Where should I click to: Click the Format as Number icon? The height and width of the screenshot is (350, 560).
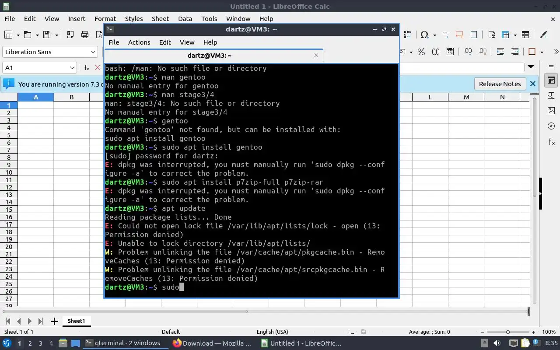click(x=436, y=52)
